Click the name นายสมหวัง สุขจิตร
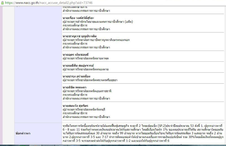Image resolution: width=226 pixels, height=146 pixels. [x=75, y=106]
